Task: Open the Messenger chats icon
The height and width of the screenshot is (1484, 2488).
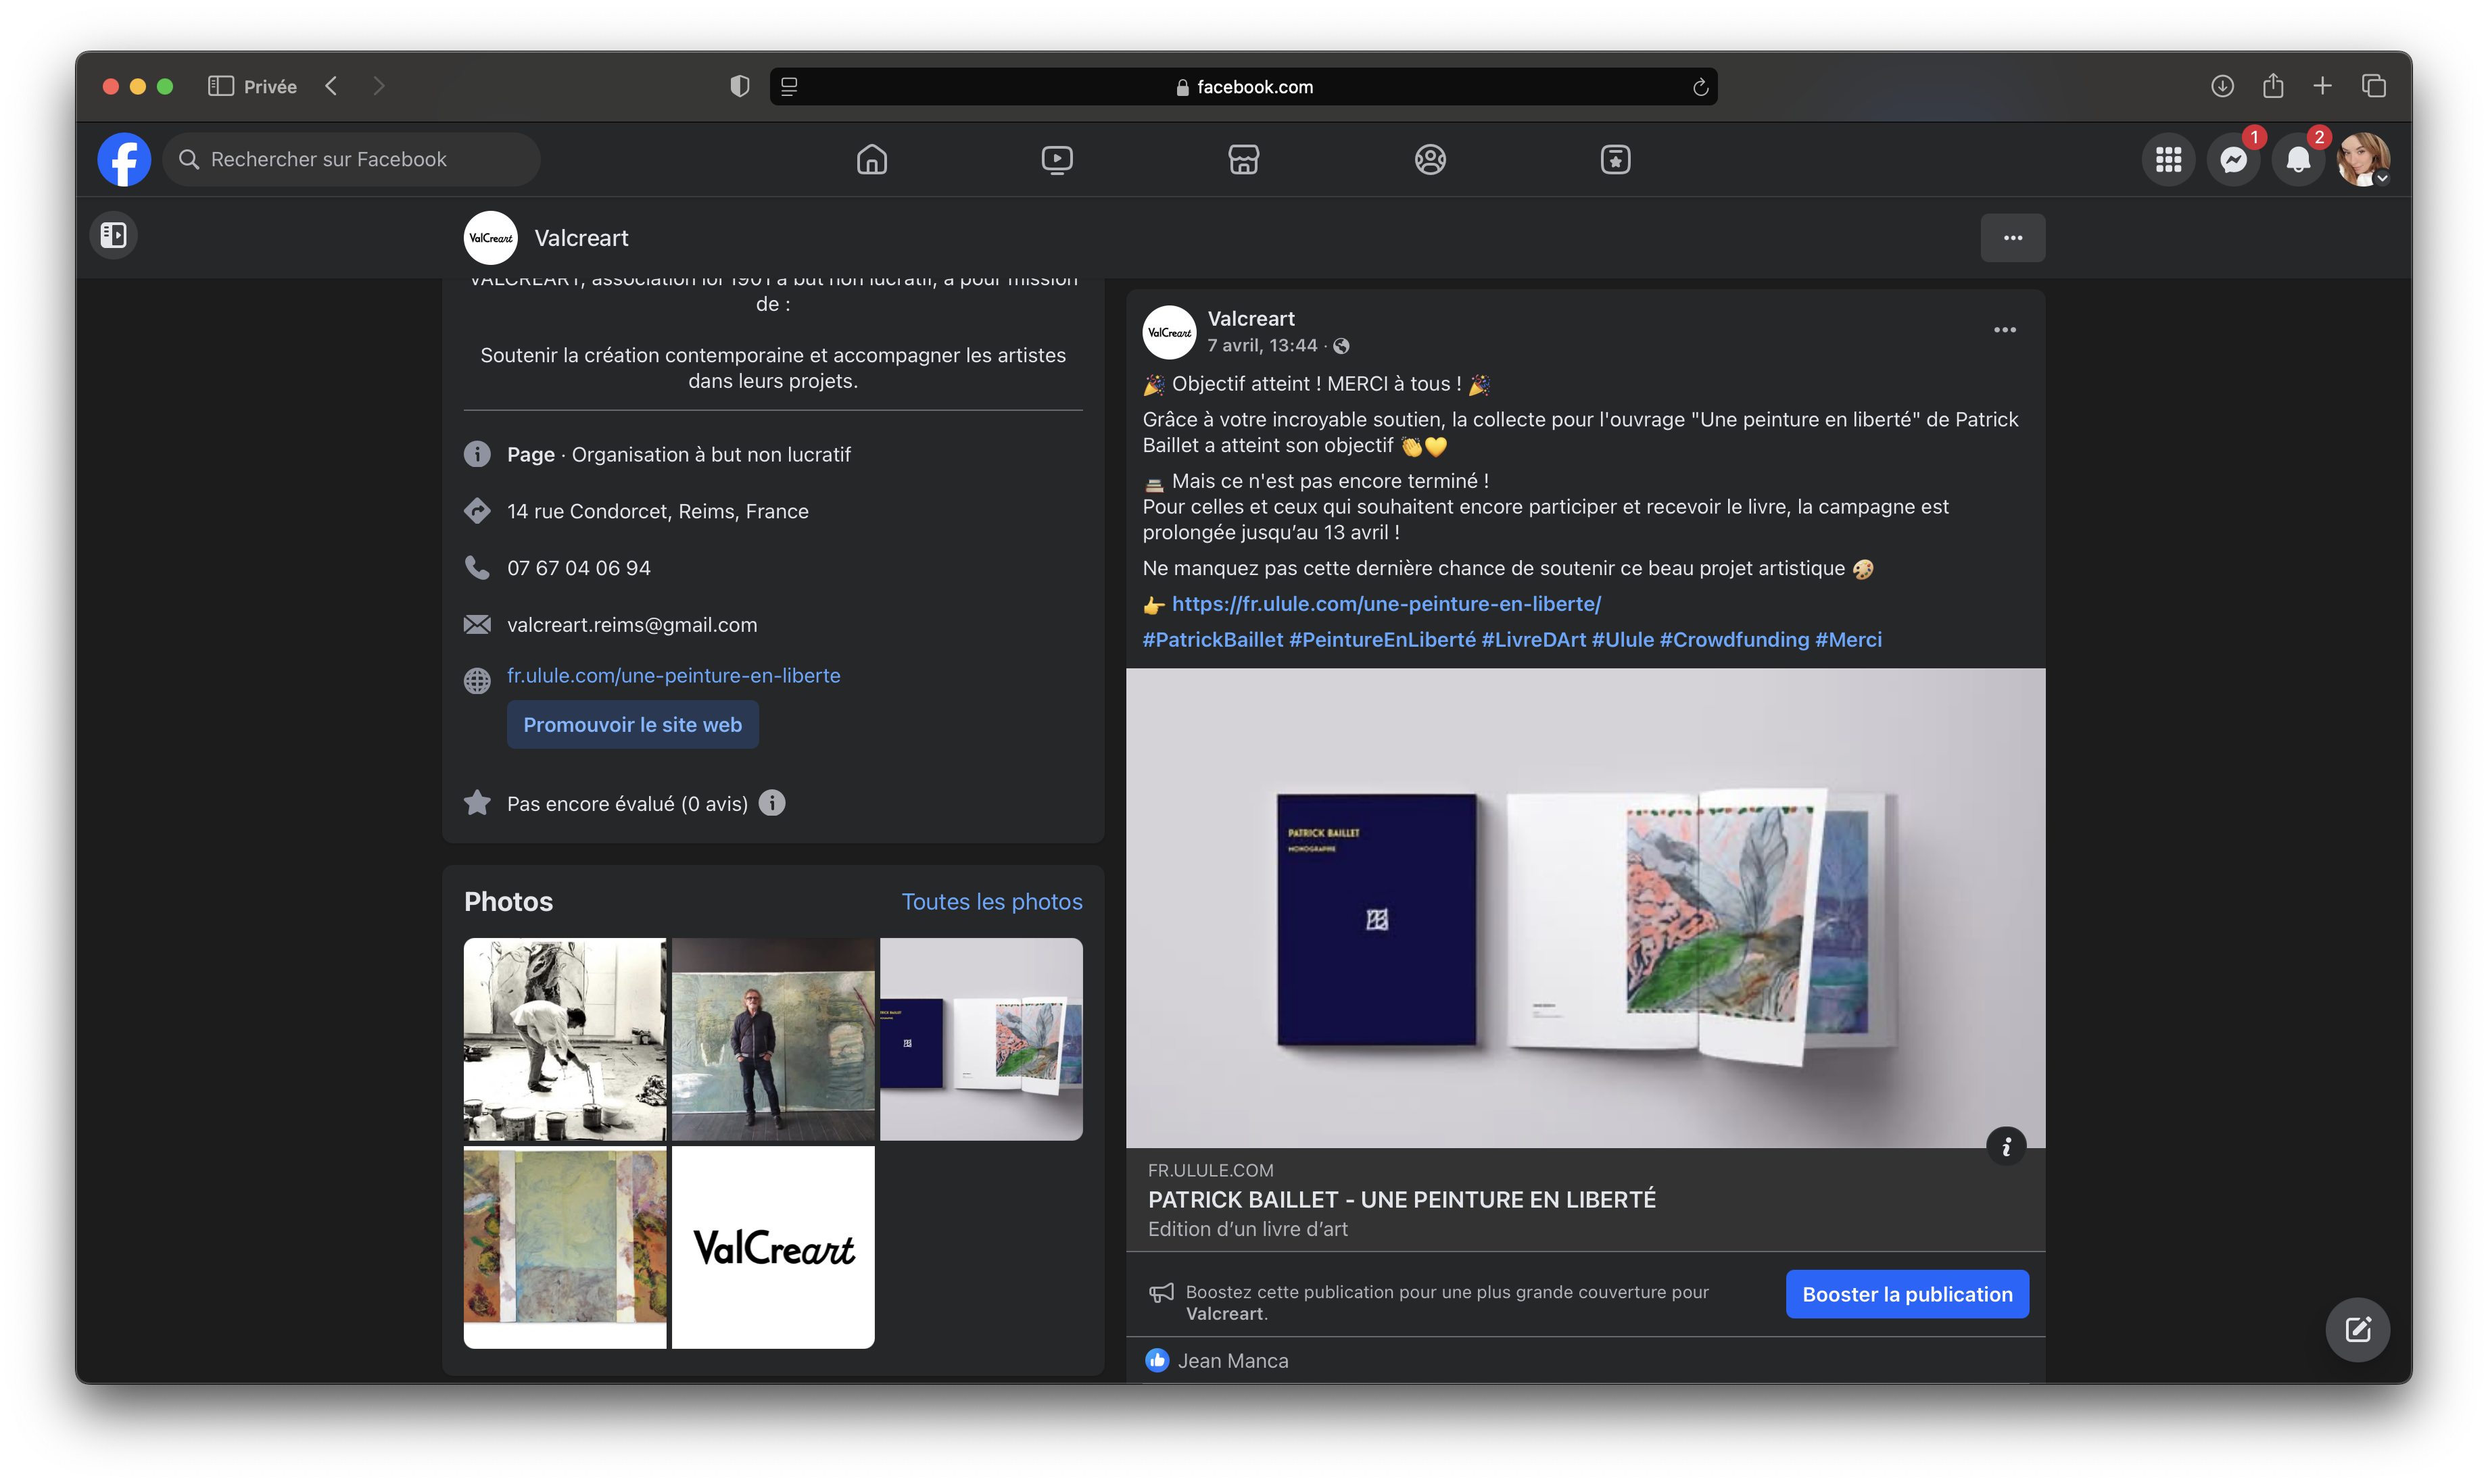Action: [x=2233, y=160]
